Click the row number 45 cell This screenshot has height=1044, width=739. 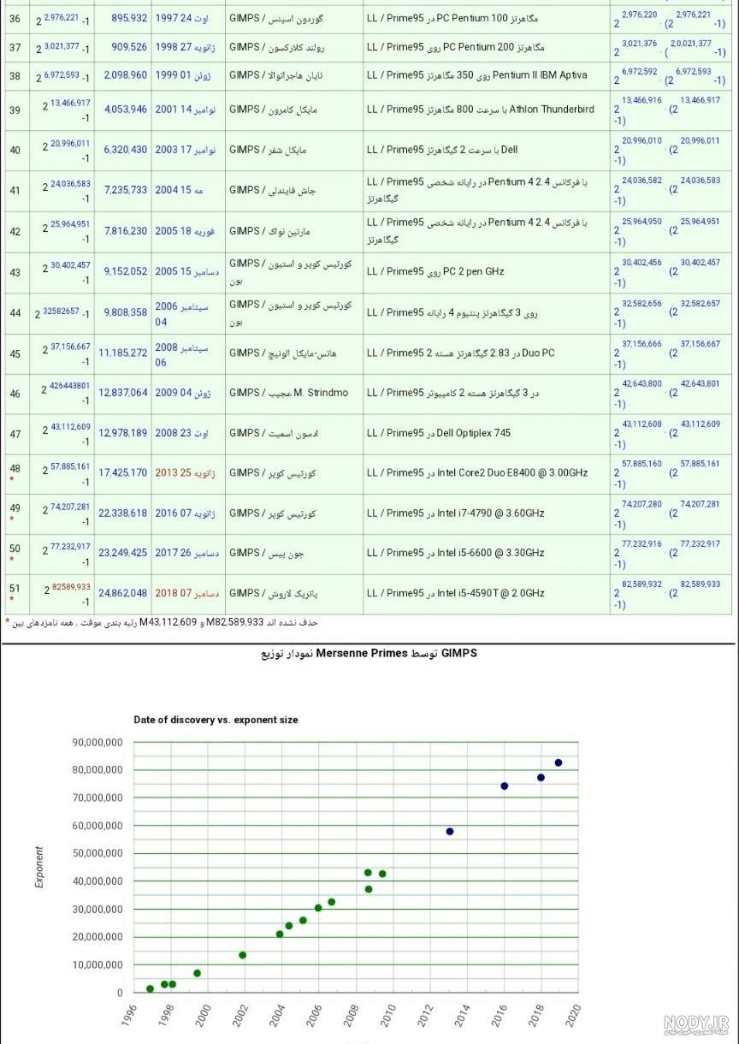click(x=17, y=353)
